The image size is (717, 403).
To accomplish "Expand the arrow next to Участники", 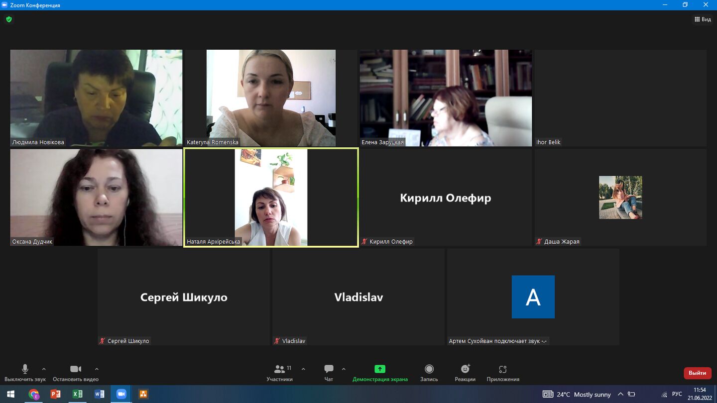I will point(303,369).
